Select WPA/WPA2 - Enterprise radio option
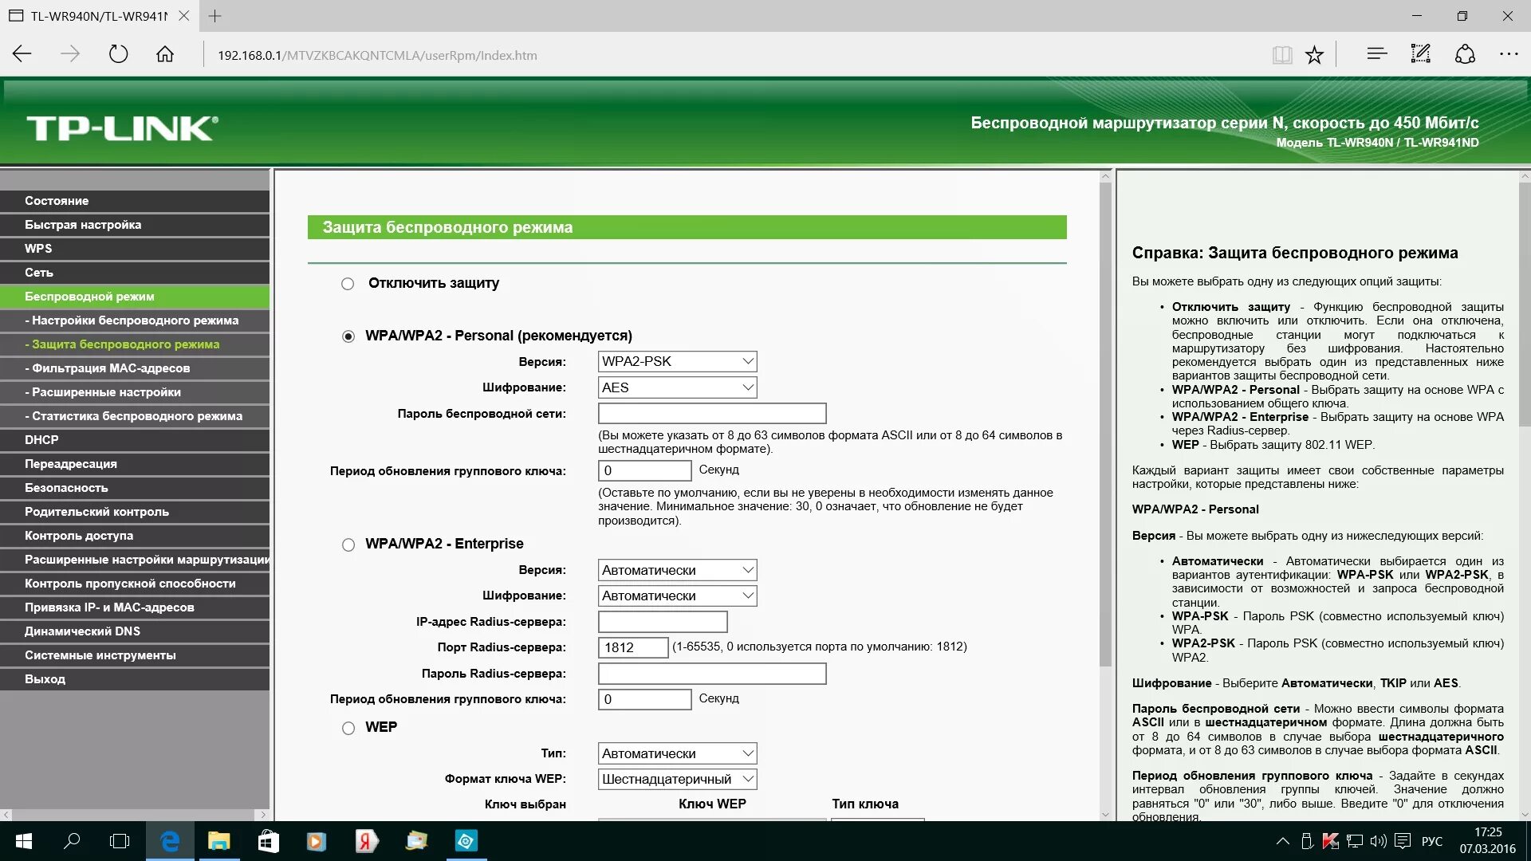The image size is (1531, 861). point(348,545)
